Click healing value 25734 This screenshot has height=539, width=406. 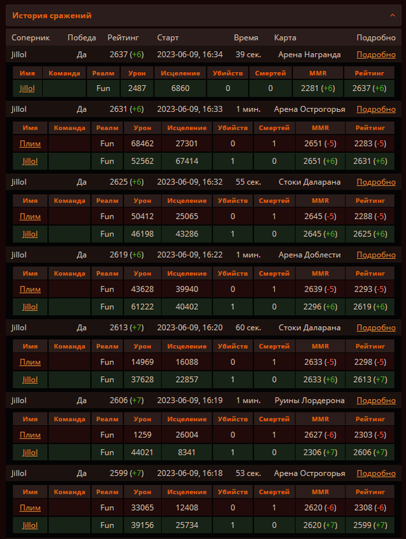187,526
